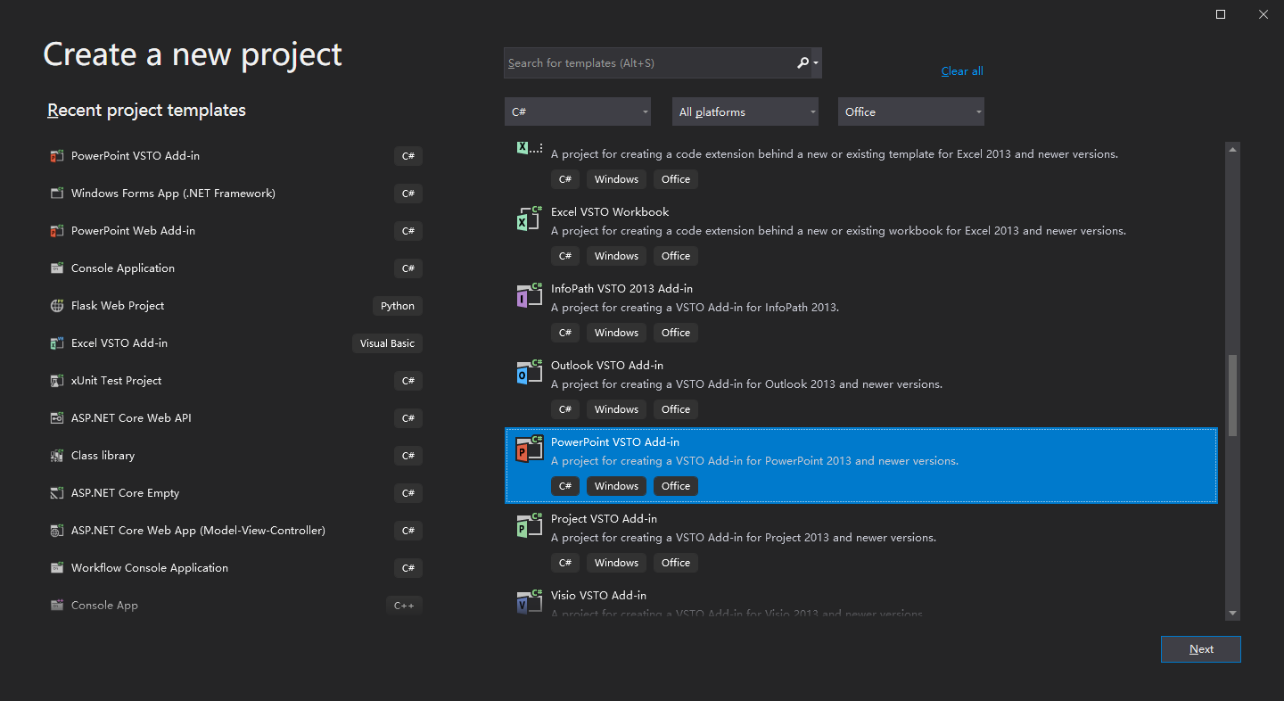This screenshot has width=1284, height=701.
Task: Click the Outlook VSTO Add-in template icon
Action: click(530, 372)
